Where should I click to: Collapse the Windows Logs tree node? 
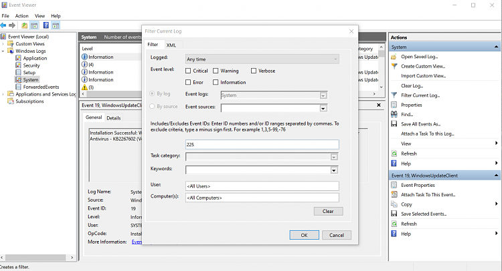[3, 51]
